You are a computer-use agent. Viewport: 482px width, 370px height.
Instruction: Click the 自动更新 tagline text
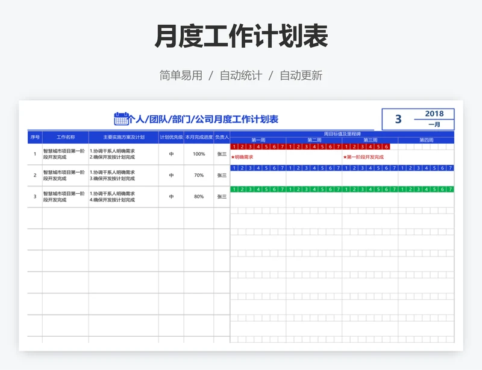click(x=301, y=75)
